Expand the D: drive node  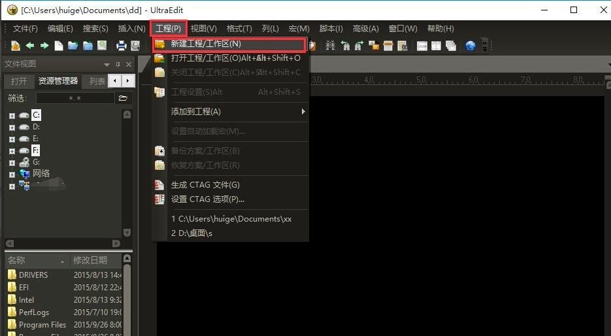(x=12, y=127)
